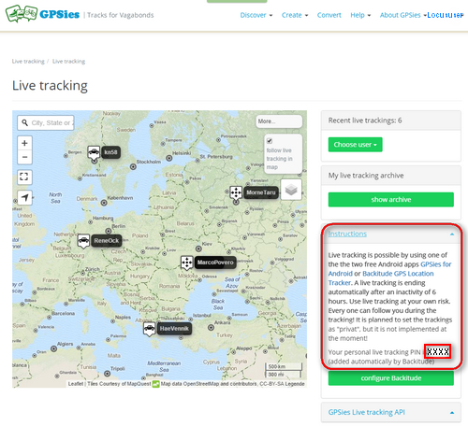Select the HaeVennik car marker
The height and width of the screenshot is (426, 468).
pos(149,329)
